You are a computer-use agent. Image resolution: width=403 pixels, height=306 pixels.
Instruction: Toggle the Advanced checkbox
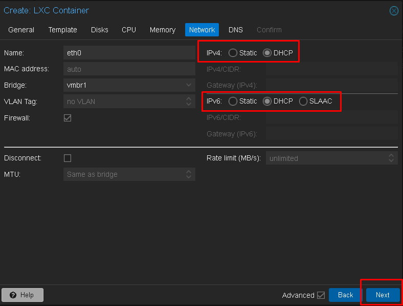(321, 295)
